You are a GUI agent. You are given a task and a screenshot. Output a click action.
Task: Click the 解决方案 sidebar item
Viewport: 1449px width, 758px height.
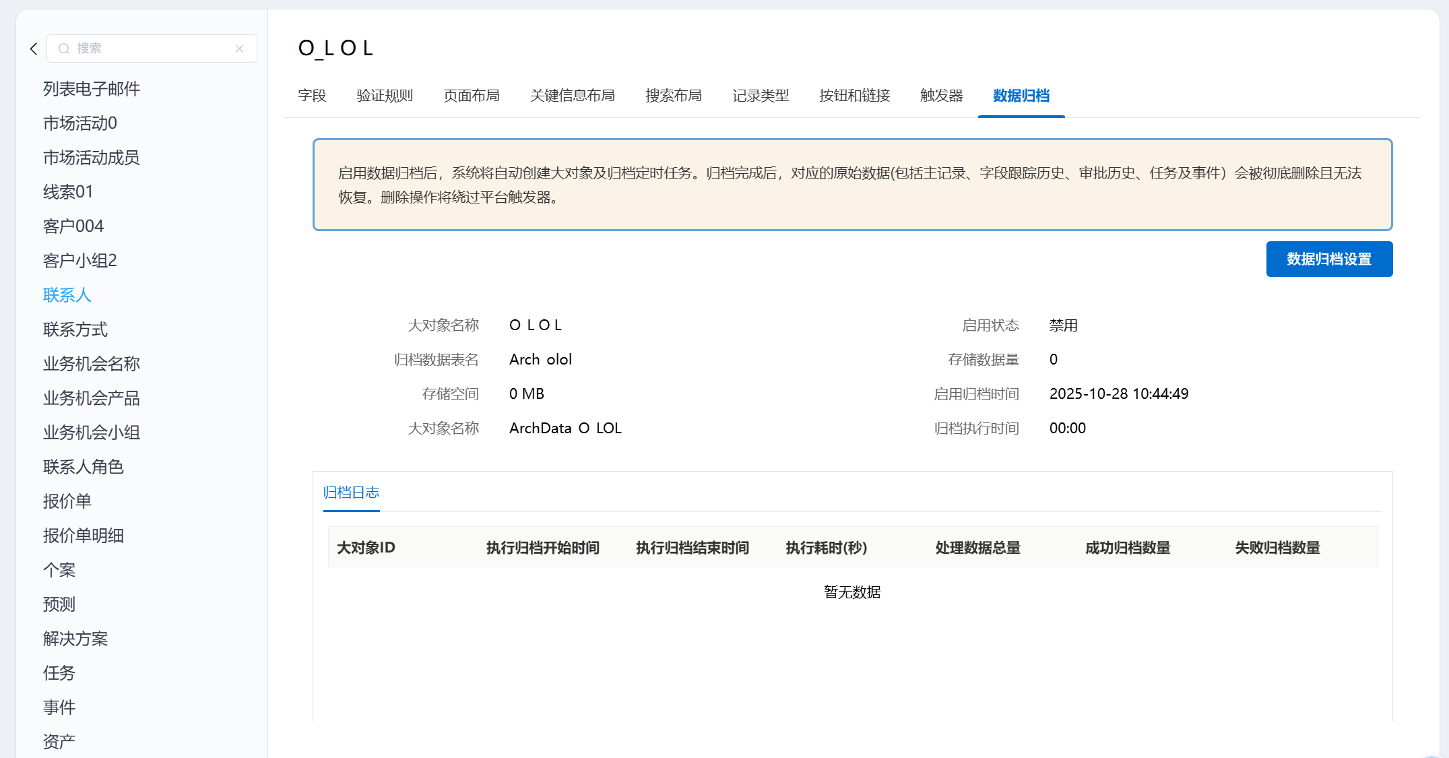(x=75, y=639)
